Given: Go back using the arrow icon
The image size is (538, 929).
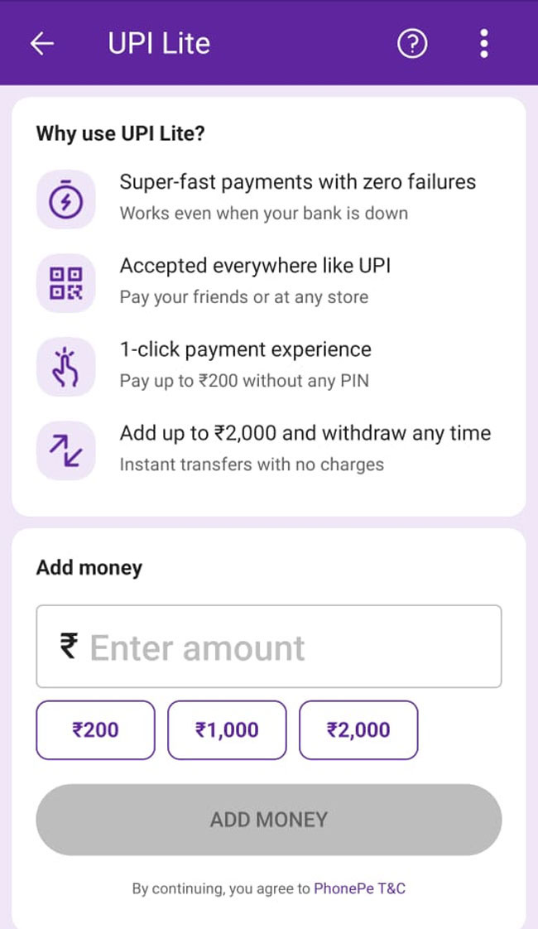Looking at the screenshot, I should pyautogui.click(x=41, y=44).
